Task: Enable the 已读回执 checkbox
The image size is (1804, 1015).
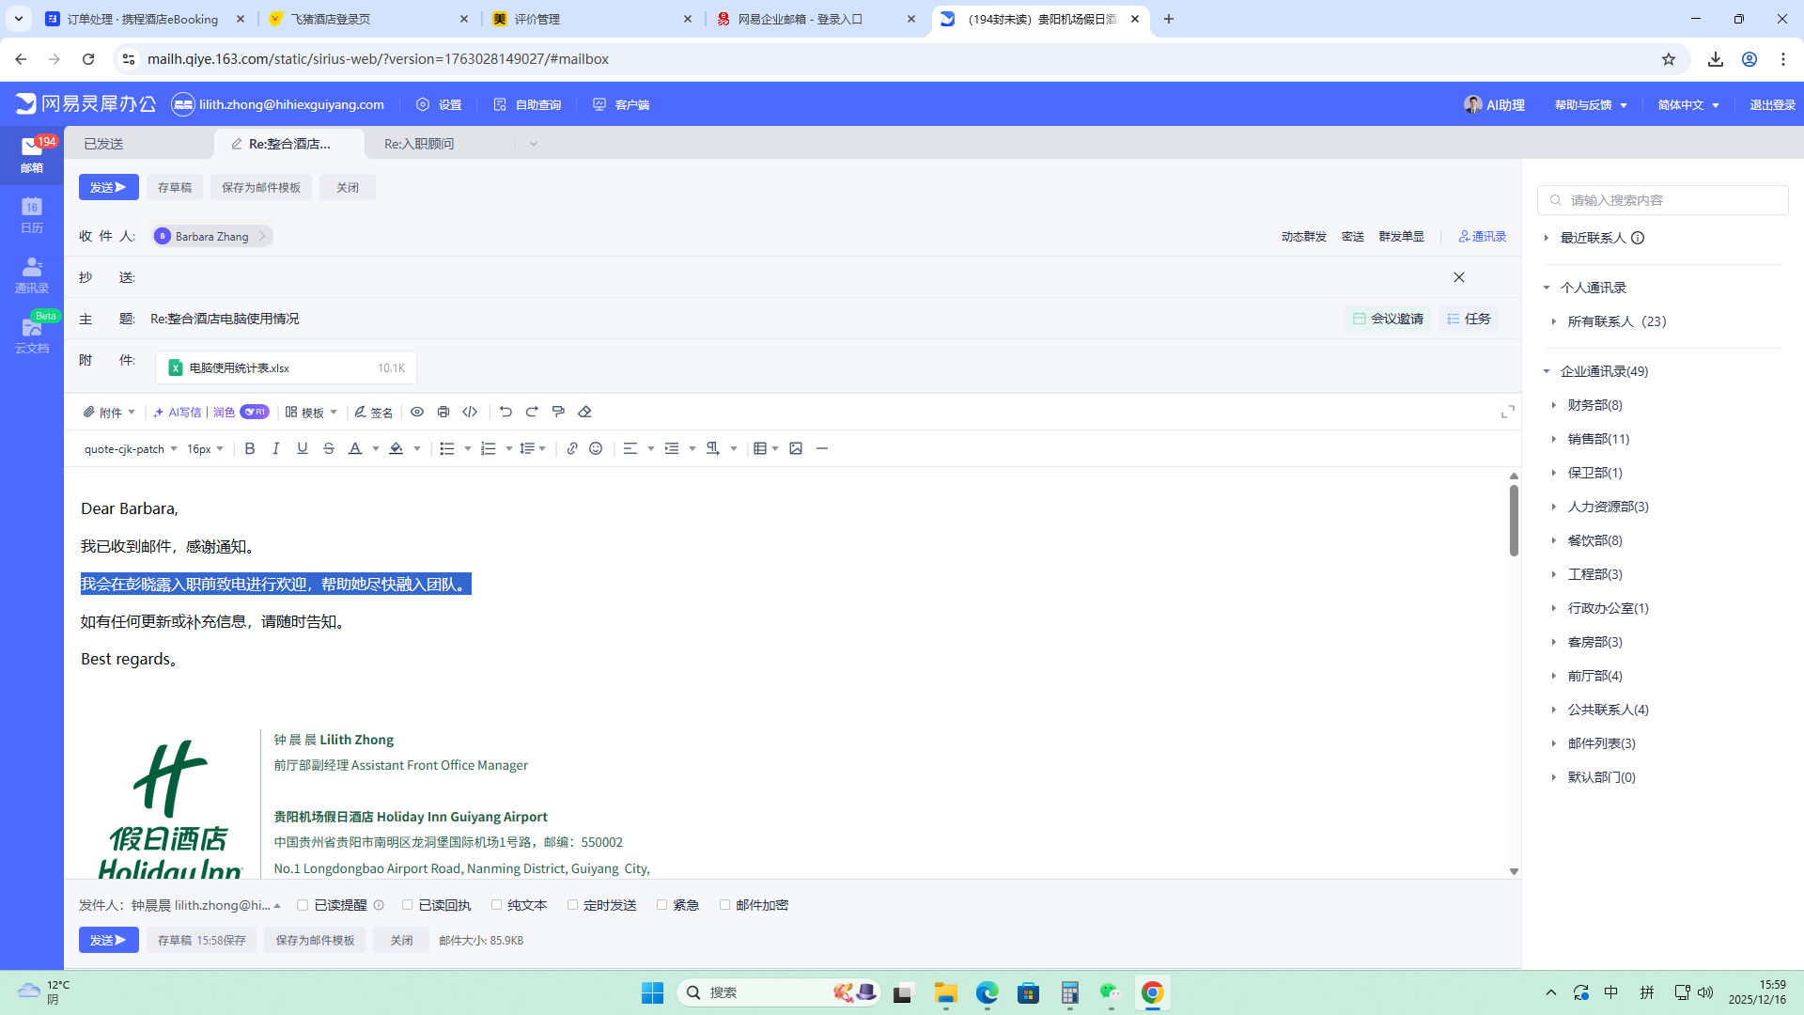Action: click(x=408, y=905)
